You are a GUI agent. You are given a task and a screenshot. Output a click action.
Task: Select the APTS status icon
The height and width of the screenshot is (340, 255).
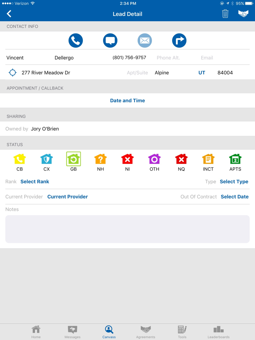tap(235, 159)
